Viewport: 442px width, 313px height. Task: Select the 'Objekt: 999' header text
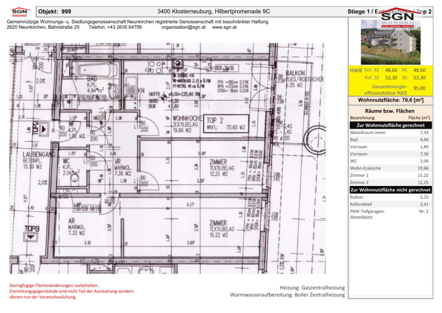click(x=55, y=11)
